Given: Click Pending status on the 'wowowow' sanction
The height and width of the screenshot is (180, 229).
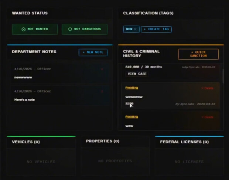Looking at the screenshot, I should click(131, 88).
